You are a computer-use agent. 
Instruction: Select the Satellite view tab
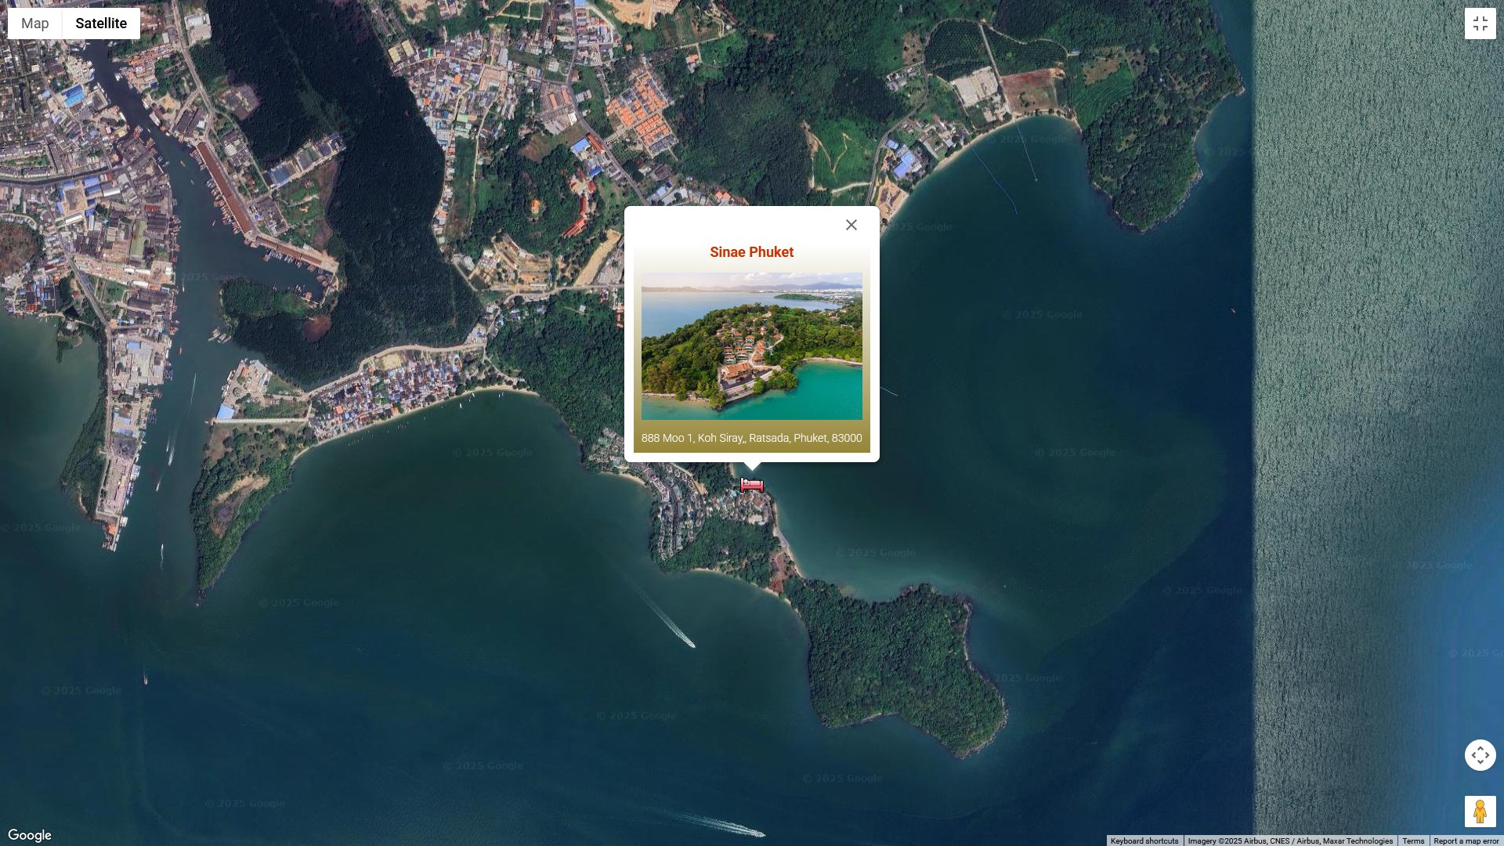(x=101, y=23)
